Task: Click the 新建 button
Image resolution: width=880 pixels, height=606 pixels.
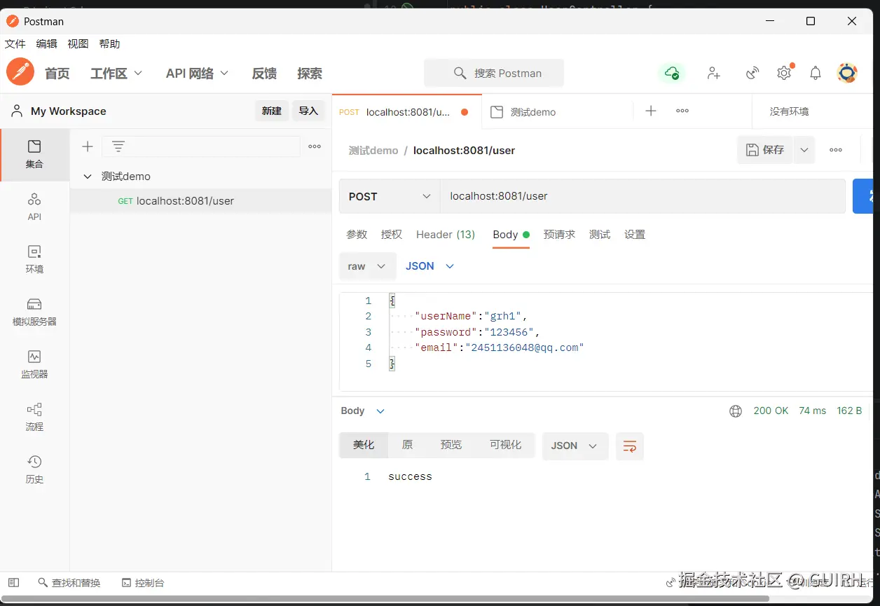Action: pyautogui.click(x=272, y=111)
